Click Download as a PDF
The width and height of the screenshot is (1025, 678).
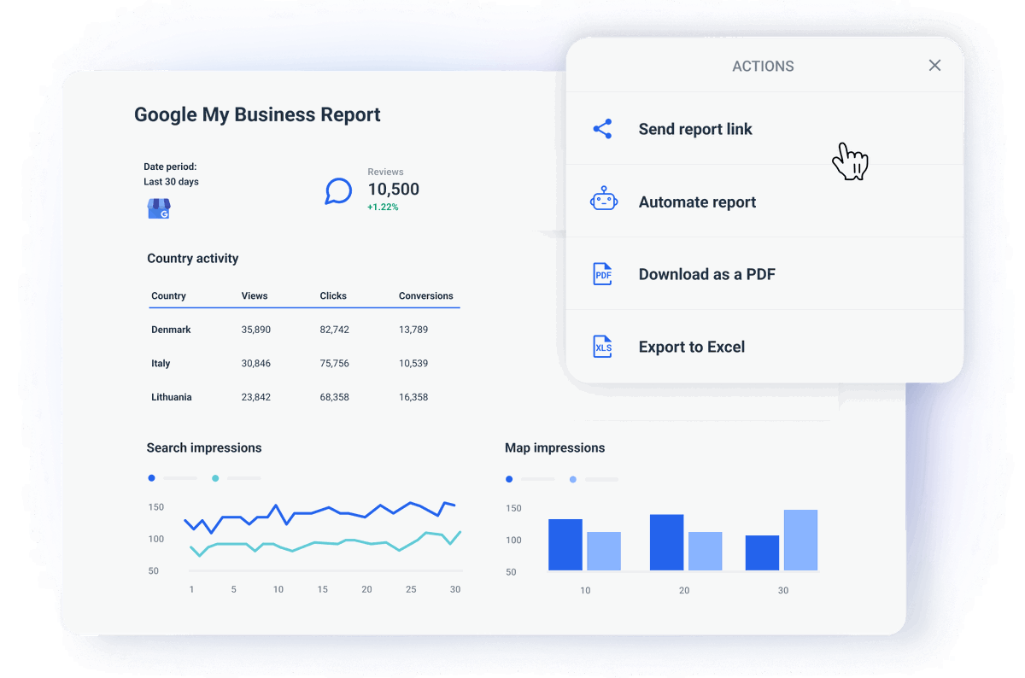[x=706, y=274]
